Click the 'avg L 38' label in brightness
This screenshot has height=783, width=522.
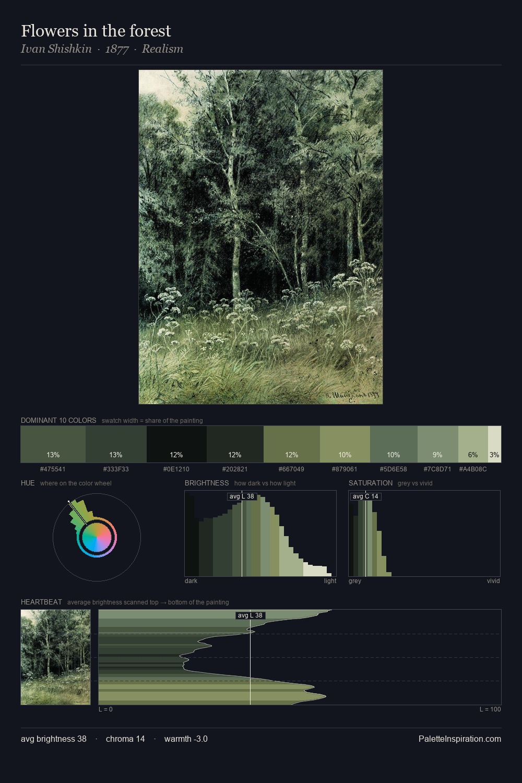pyautogui.click(x=242, y=496)
